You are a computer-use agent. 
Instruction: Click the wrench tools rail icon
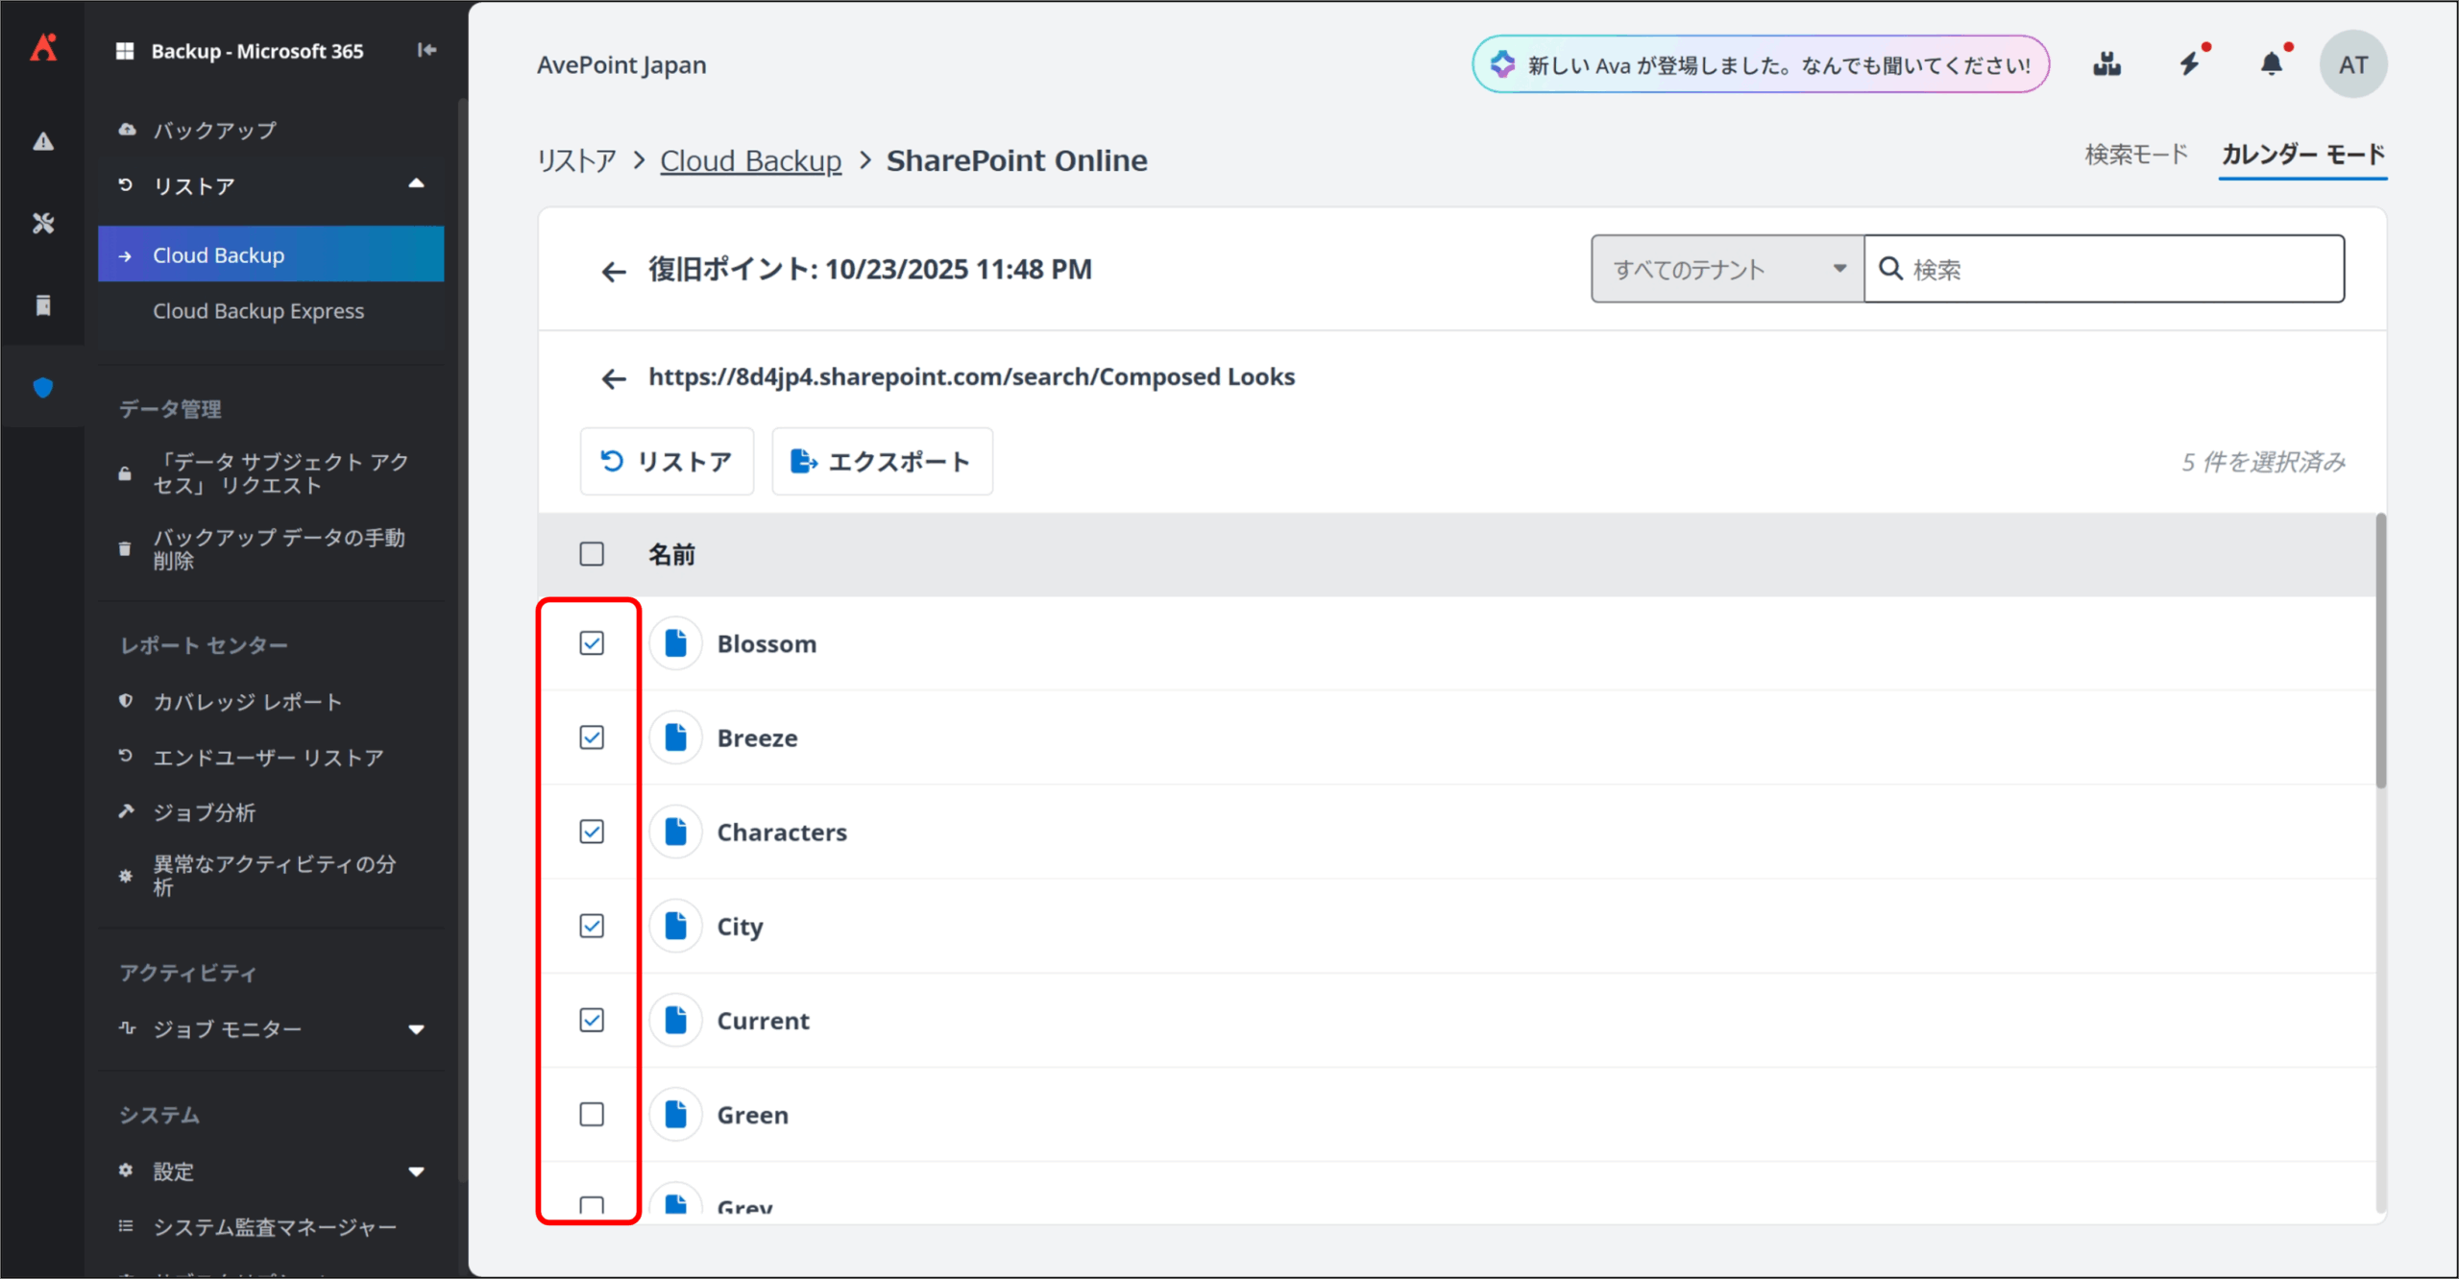(43, 224)
